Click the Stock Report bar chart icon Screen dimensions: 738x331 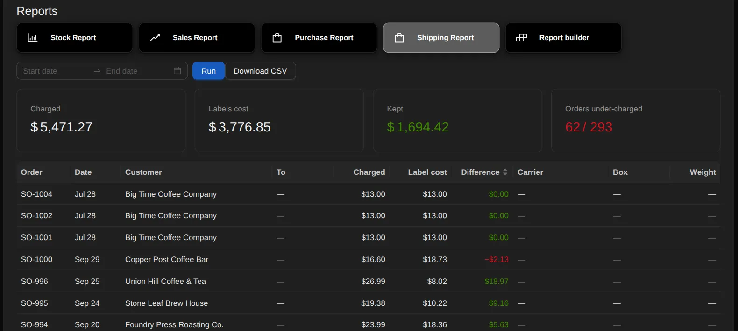(x=33, y=38)
